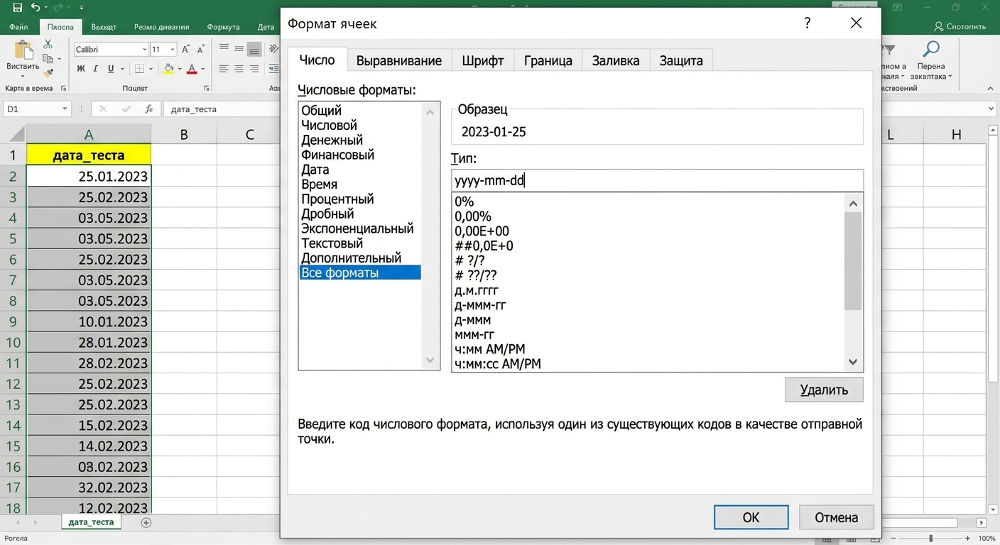Open the Quick Access Toolbar customize arrow

(81, 8)
